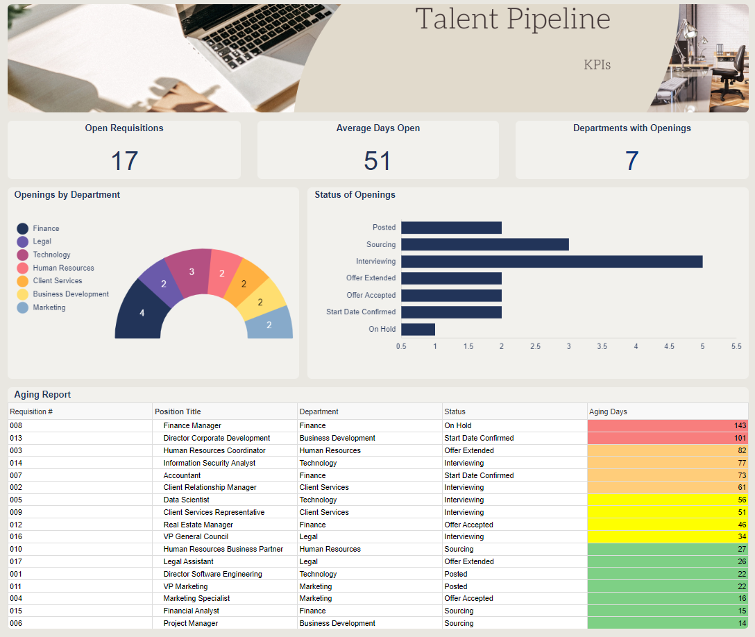Sort by Status column header

click(x=515, y=411)
